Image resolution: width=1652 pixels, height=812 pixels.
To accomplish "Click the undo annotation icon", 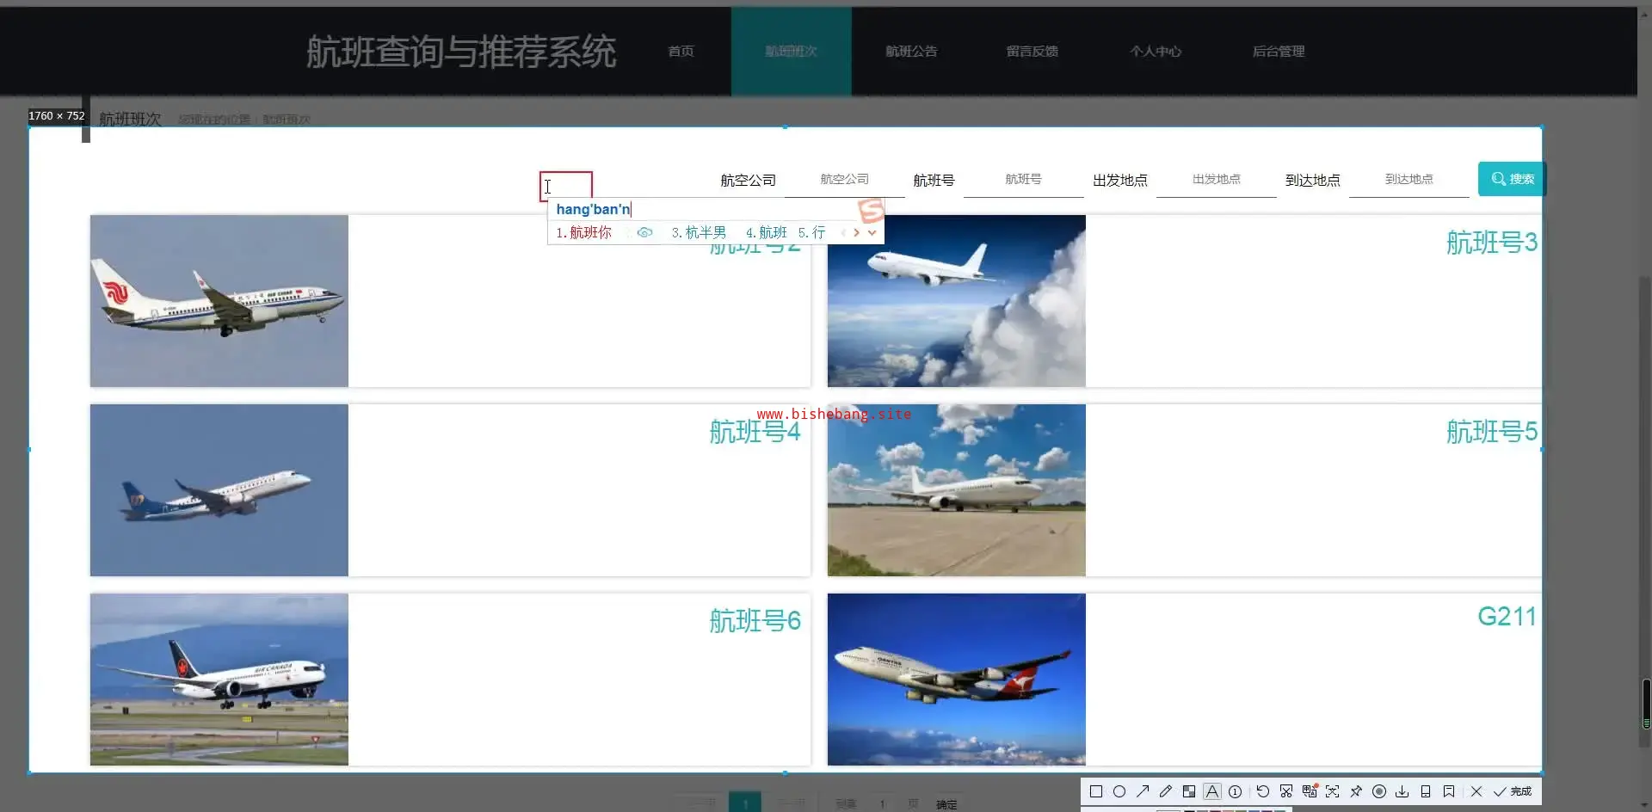I will point(1262,791).
